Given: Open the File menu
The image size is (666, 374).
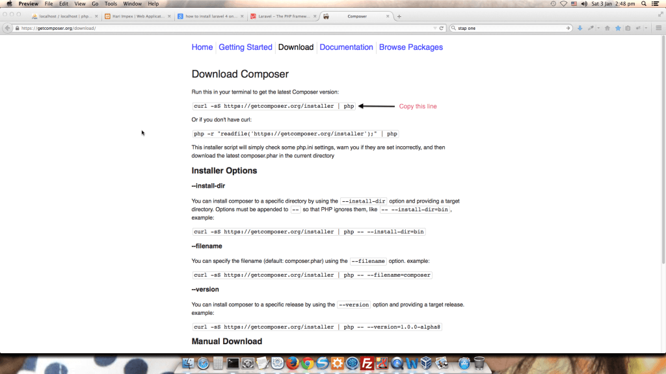Looking at the screenshot, I should (x=49, y=4).
